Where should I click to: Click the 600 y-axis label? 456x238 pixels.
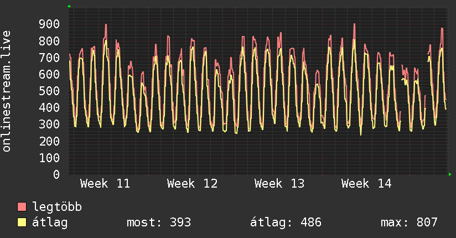tap(49, 74)
